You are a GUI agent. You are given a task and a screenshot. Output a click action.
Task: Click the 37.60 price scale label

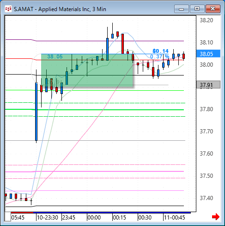tap(207, 154)
